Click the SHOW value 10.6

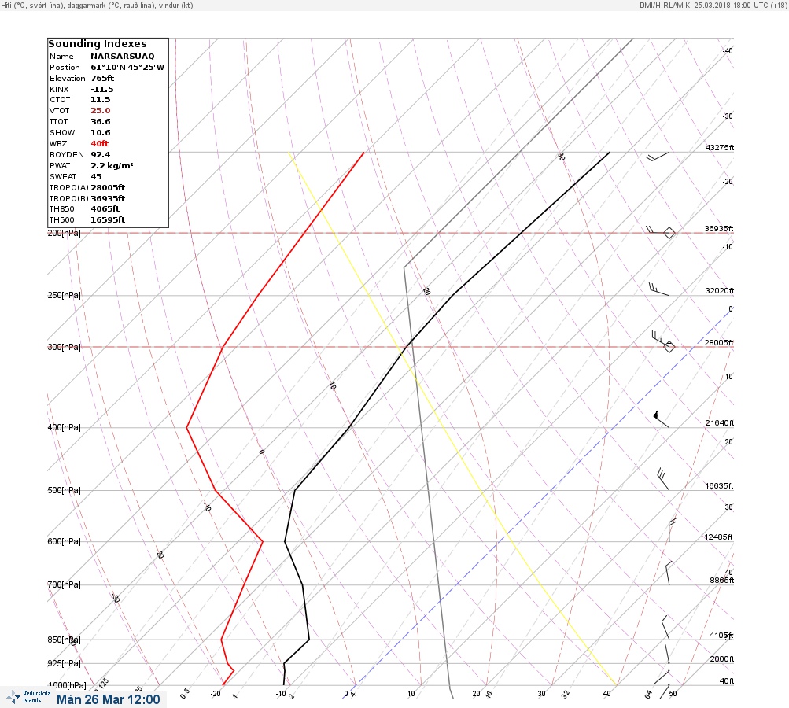point(100,133)
